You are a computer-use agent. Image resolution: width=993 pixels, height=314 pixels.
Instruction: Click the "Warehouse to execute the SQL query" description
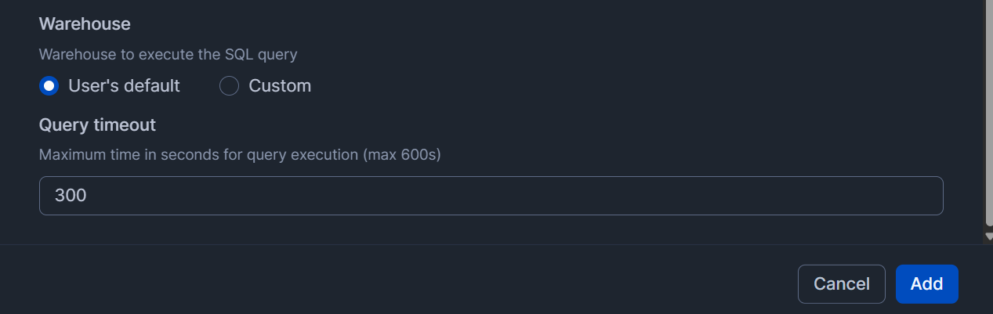[x=168, y=55]
